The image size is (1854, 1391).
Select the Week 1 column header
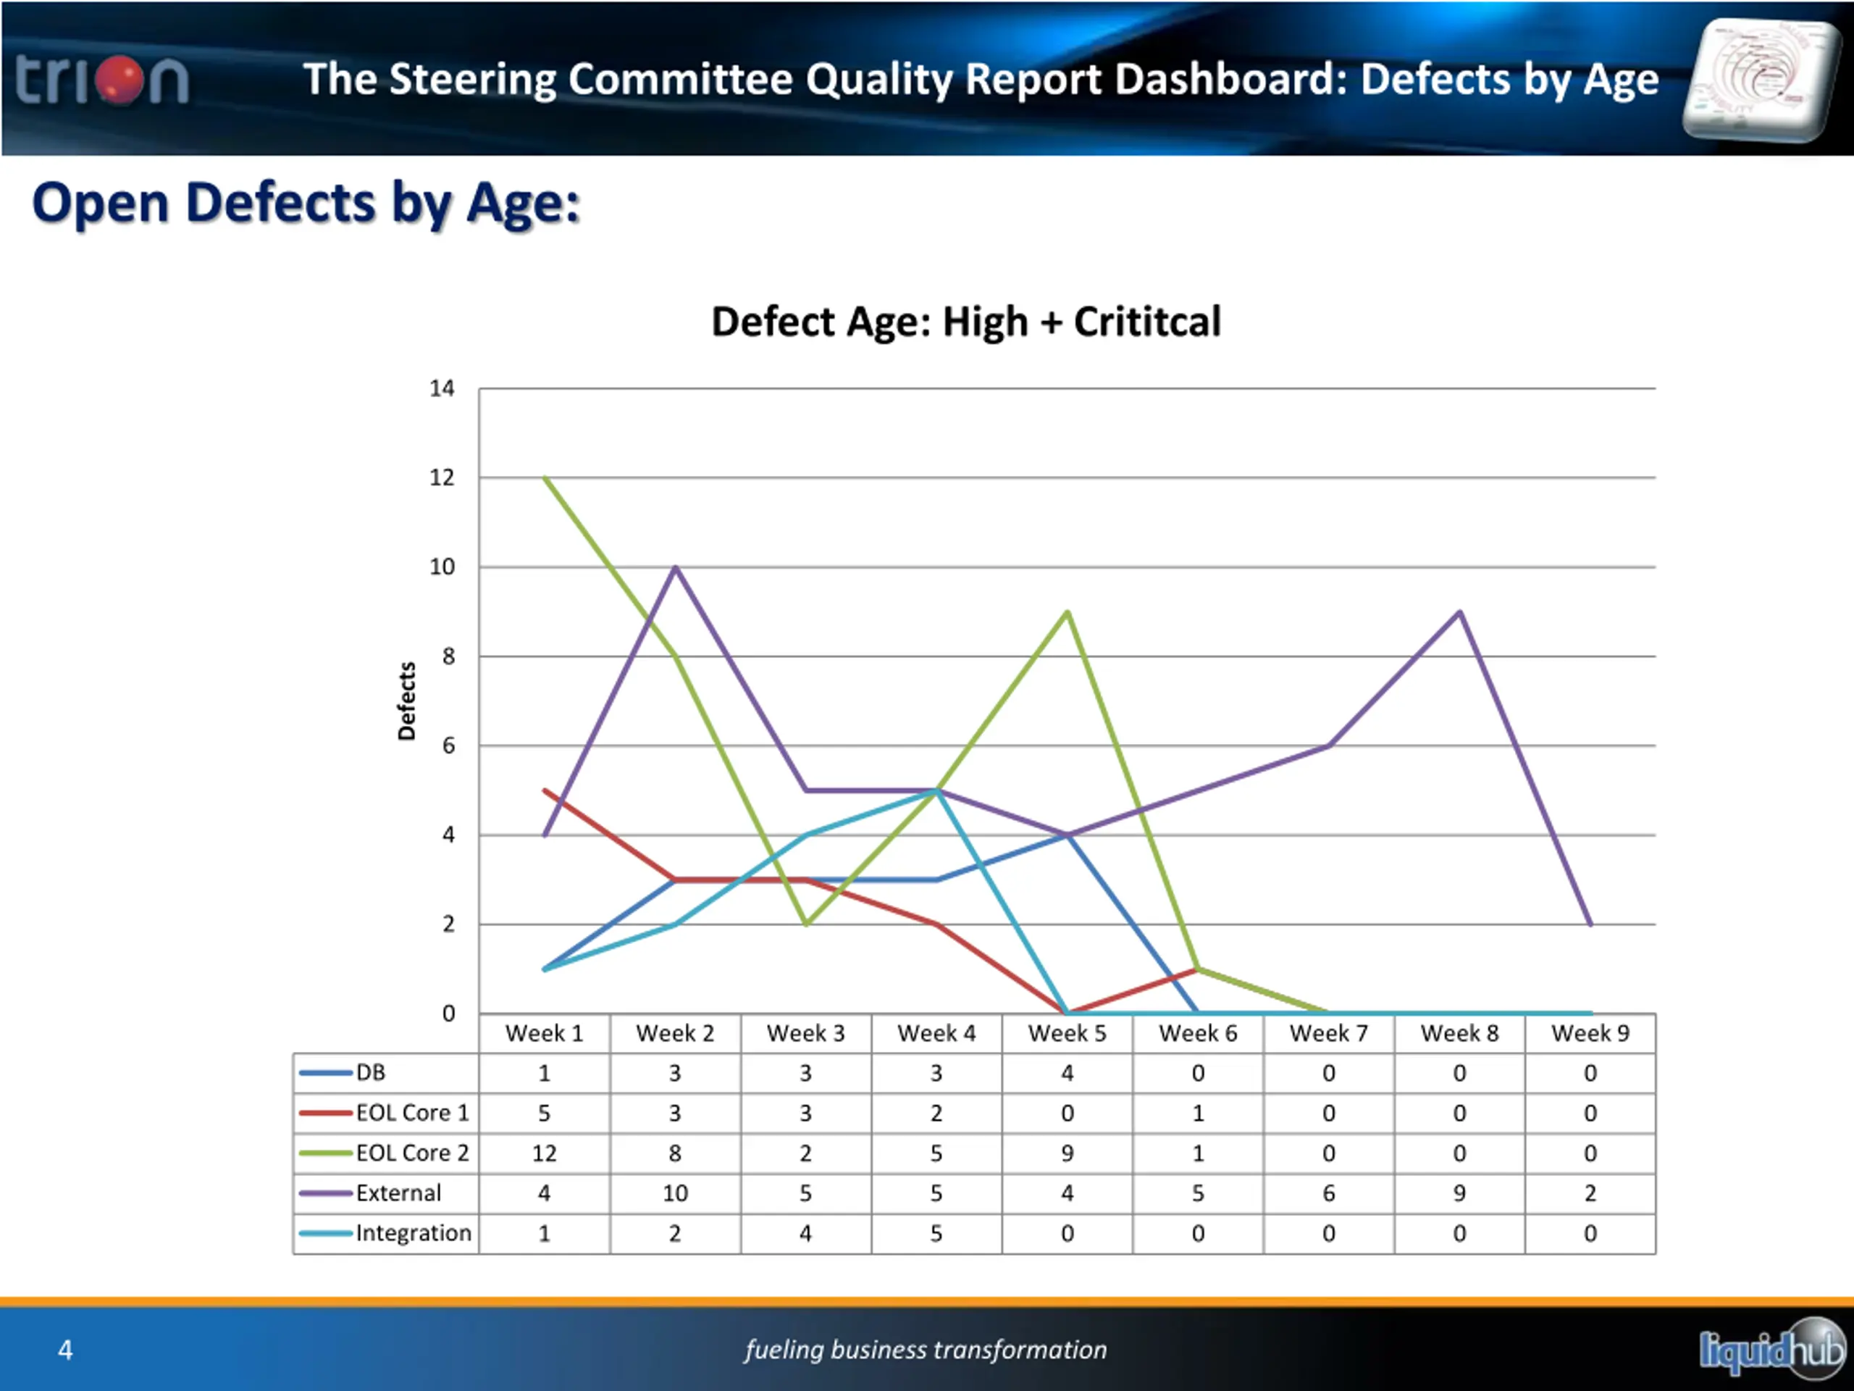[544, 1033]
